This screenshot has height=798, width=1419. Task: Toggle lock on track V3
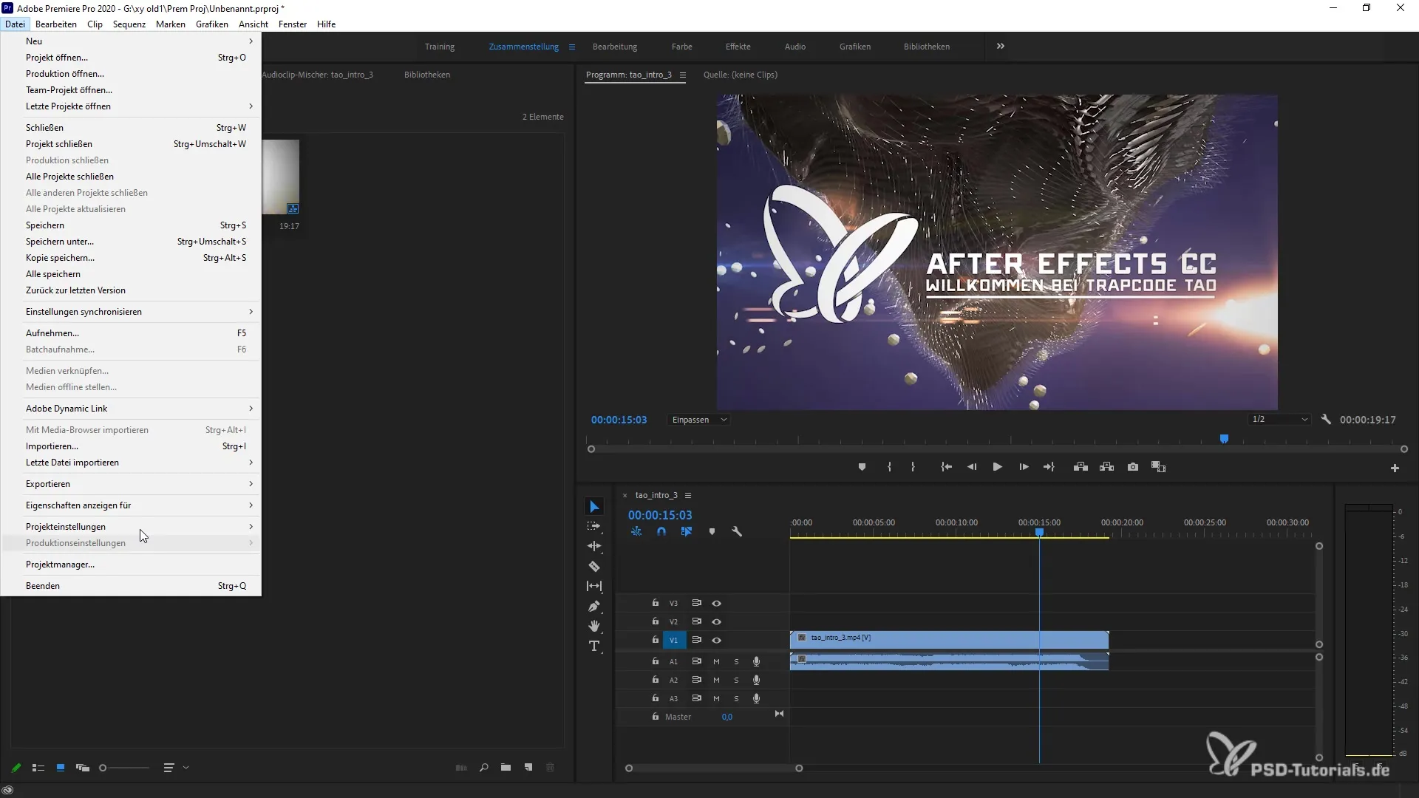click(x=655, y=603)
